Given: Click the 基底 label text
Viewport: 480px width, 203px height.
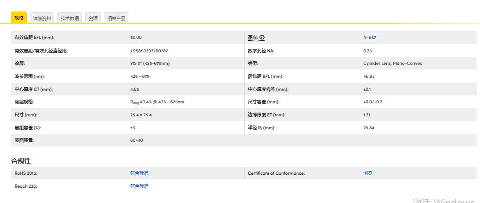Looking at the screenshot, I should 253,38.
